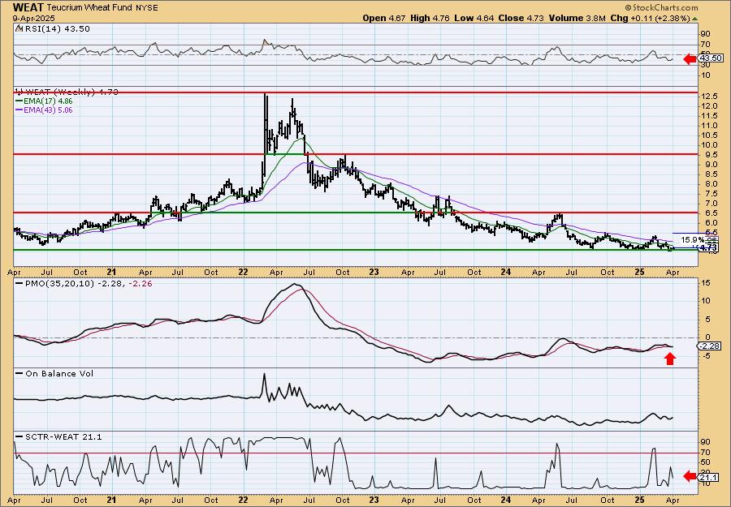The image size is (731, 507).
Task: Click the 12.5 price axis label
Action: (x=708, y=97)
